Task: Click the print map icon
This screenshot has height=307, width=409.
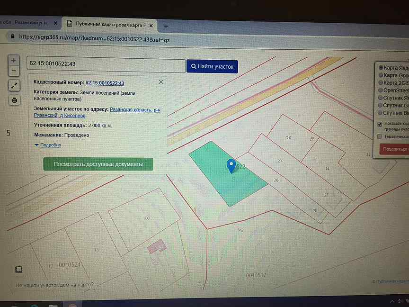Action: 14,100
